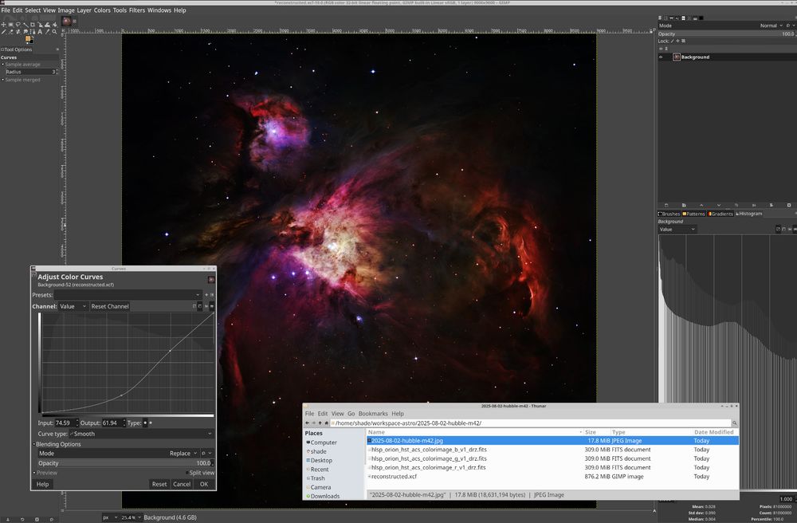This screenshot has width=797, height=523.
Task: Select the Zoom magnifier tool
Action: point(54,32)
